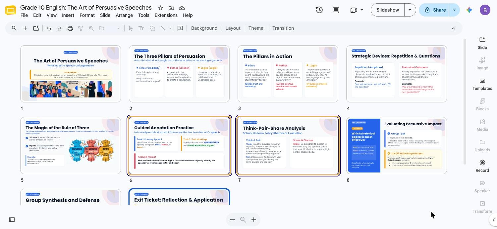The image size is (497, 229).
Task: Select Exit Ticket: Reflection & Application slide
Action: coord(179,197)
